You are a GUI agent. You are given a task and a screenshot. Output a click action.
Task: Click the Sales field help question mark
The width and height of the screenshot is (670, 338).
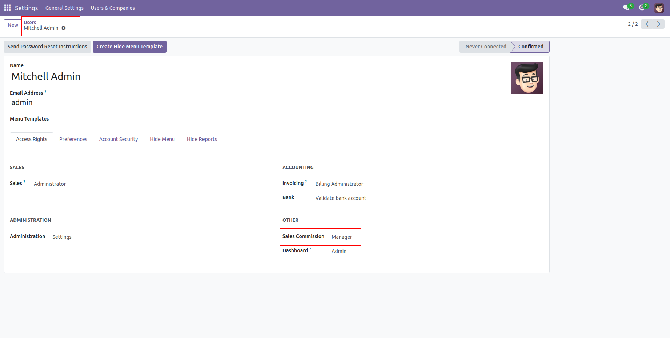click(x=24, y=181)
